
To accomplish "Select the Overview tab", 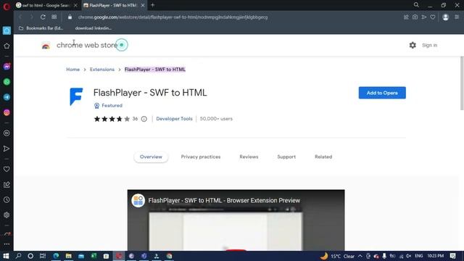I will (x=151, y=157).
